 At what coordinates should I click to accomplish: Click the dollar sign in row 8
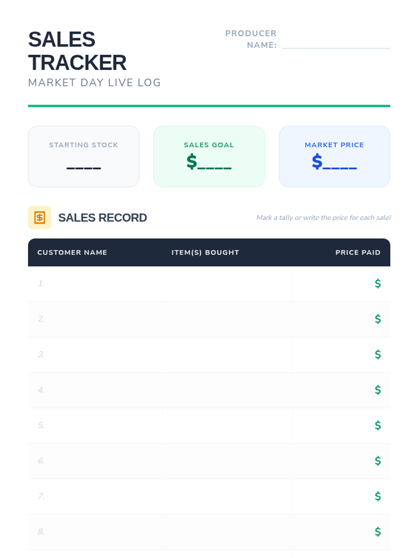[378, 531]
